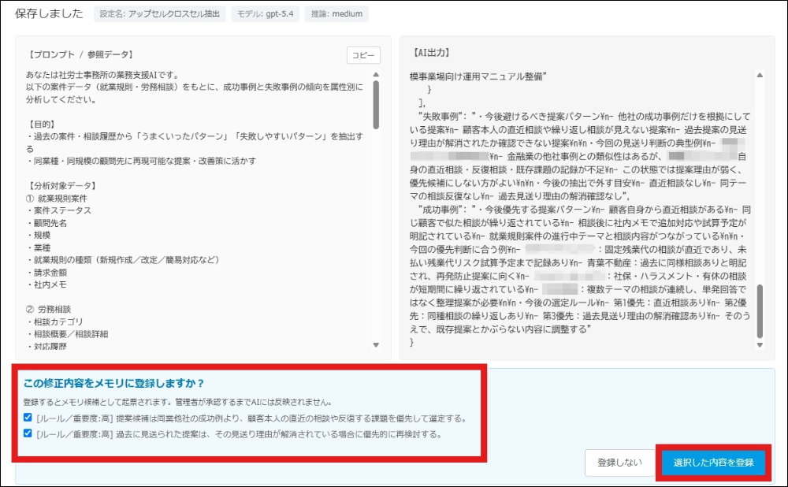Click the ・業種 bullet in the prompt
The height and width of the screenshot is (487, 788).
point(38,247)
